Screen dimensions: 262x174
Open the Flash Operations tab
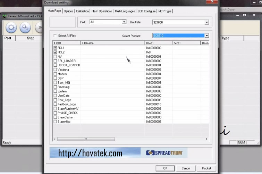pyautogui.click(x=102, y=11)
